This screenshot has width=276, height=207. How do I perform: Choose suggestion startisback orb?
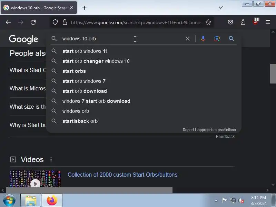click(144, 121)
